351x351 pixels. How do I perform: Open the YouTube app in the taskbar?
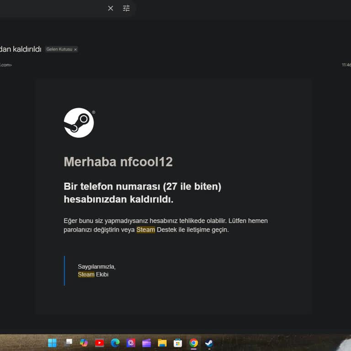pos(99,343)
